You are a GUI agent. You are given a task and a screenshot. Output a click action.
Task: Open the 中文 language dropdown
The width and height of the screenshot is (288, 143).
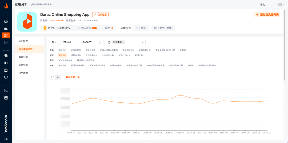[x=264, y=5]
